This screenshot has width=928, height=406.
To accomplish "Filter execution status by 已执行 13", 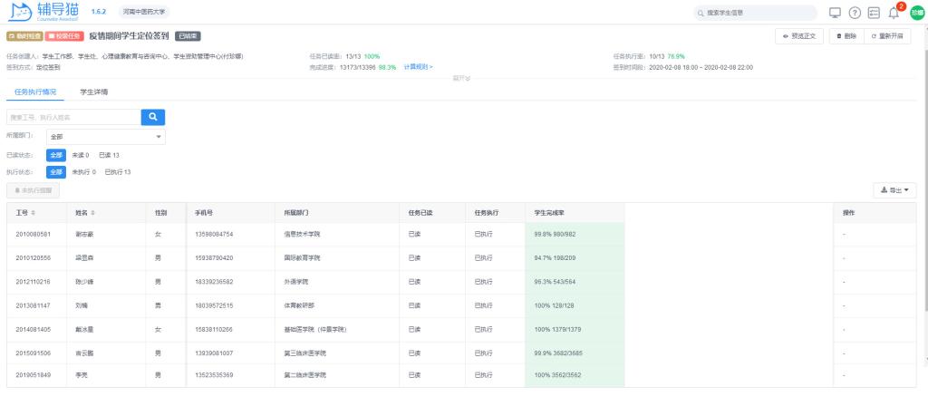I will [x=118, y=171].
